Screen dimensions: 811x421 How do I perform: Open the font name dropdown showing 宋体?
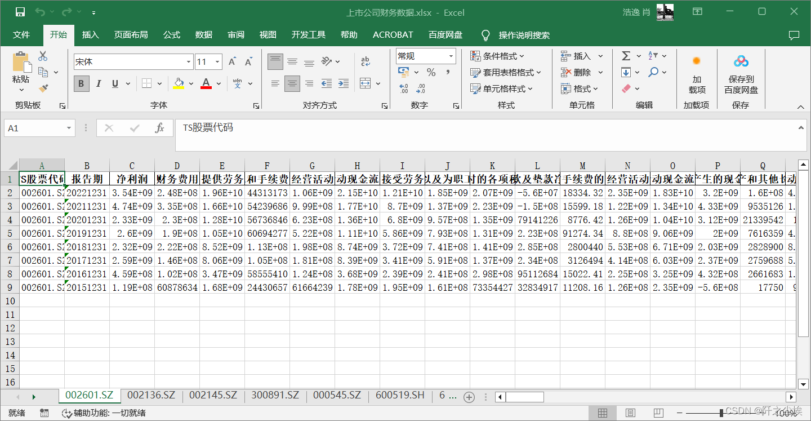(x=189, y=61)
